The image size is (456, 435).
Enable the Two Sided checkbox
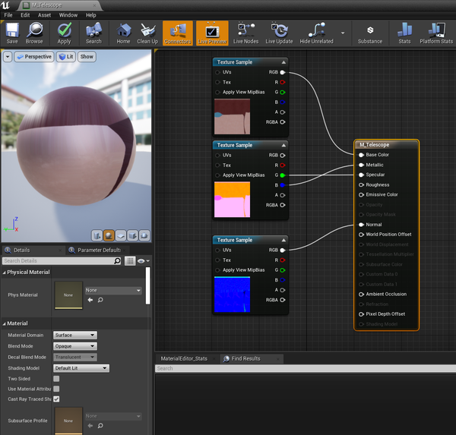(x=56, y=379)
